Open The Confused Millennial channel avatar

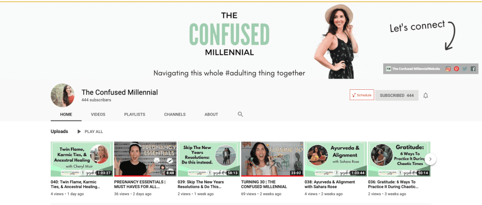(63, 95)
